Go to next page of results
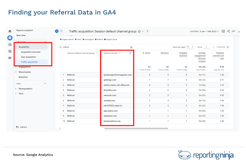The width and height of the screenshot is (246, 164). point(228,47)
